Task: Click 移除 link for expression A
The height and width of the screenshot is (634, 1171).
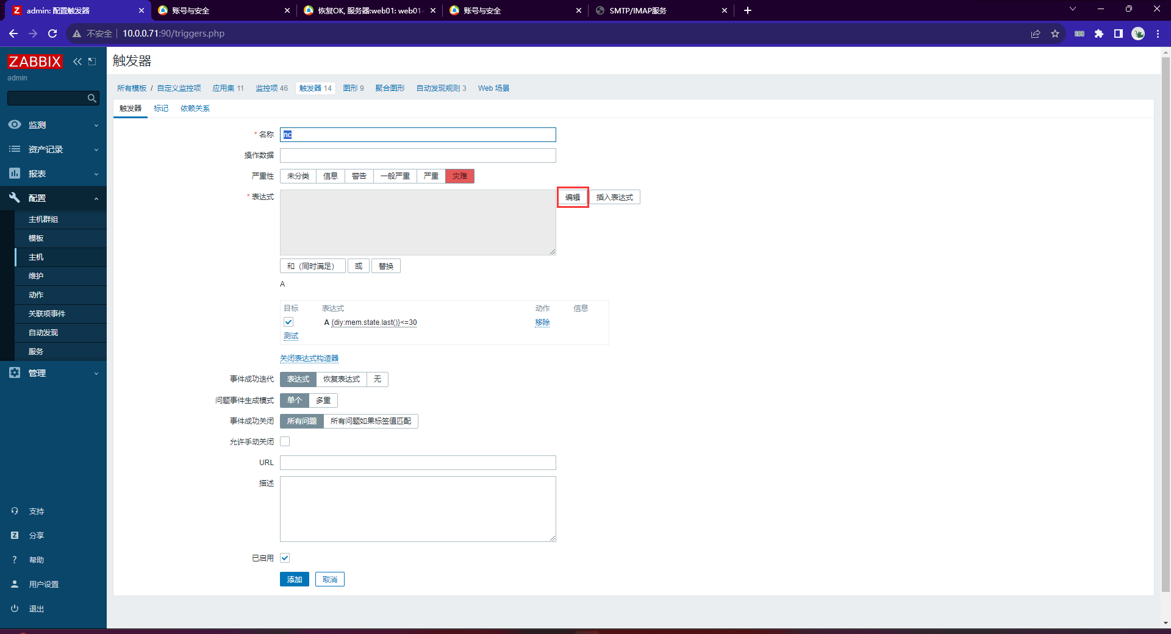Action: tap(542, 322)
